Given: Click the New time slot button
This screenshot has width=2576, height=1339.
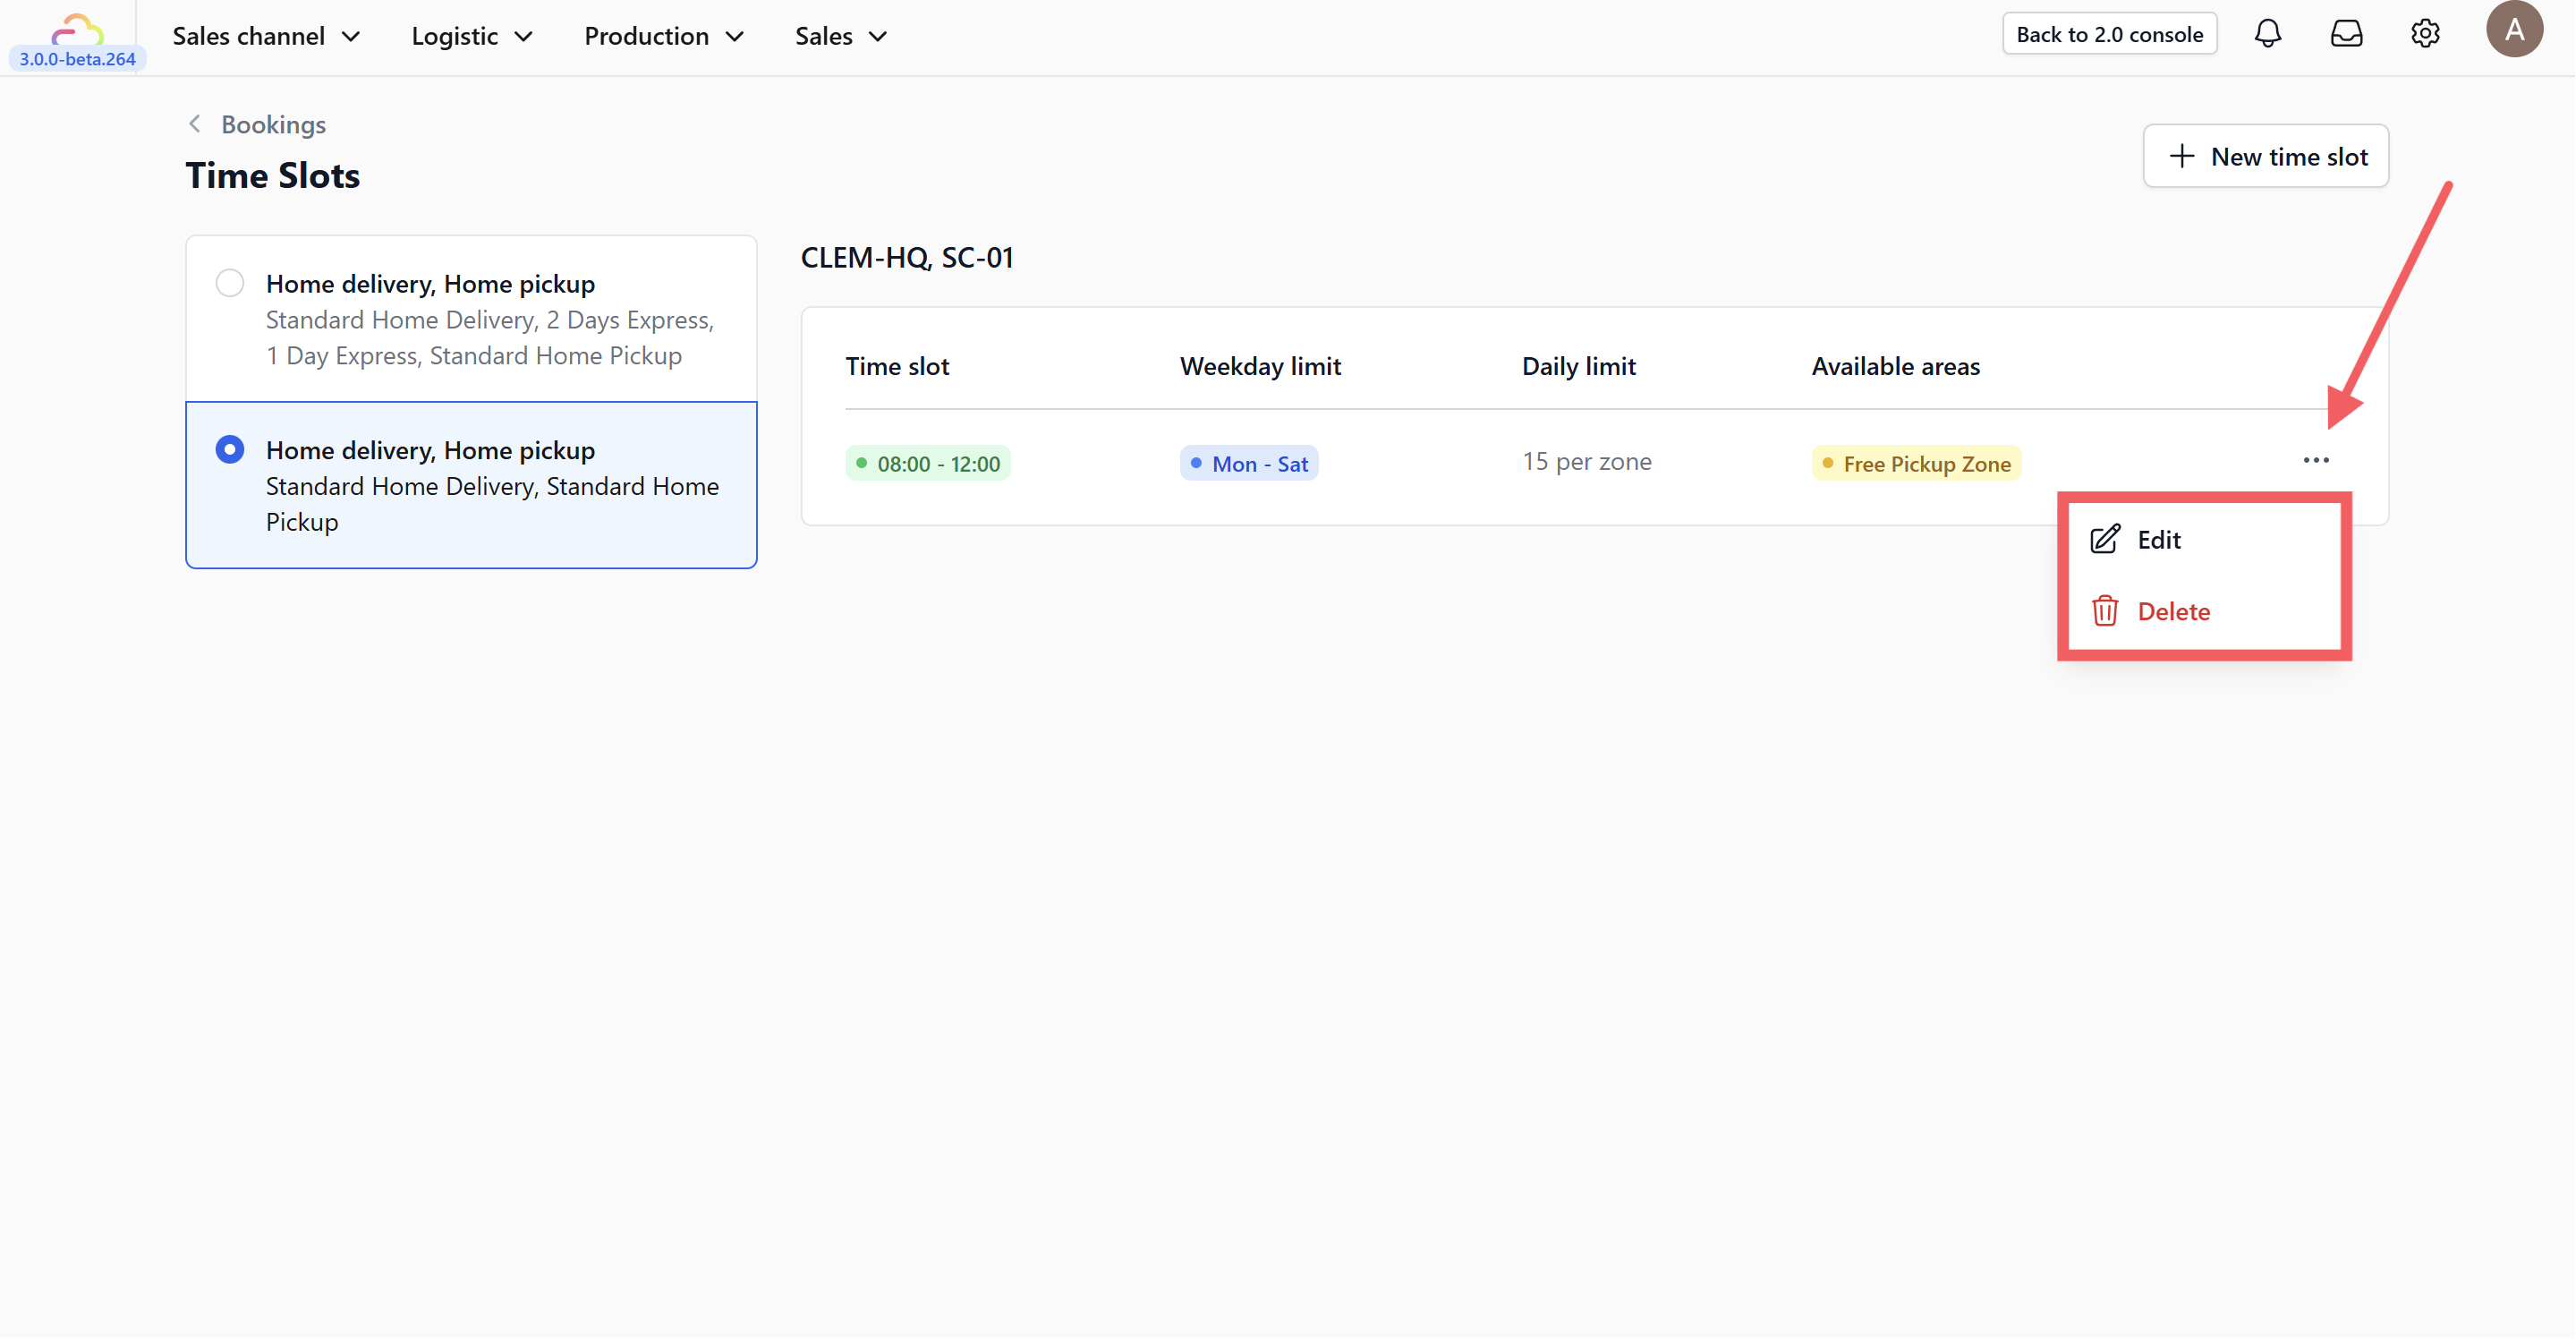Looking at the screenshot, I should (x=2266, y=156).
